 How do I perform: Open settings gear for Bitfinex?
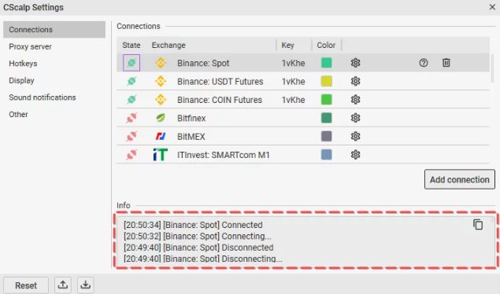[355, 118]
